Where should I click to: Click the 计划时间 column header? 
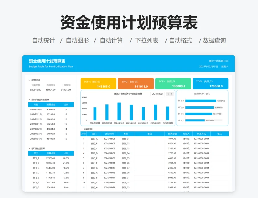[x=109, y=134]
